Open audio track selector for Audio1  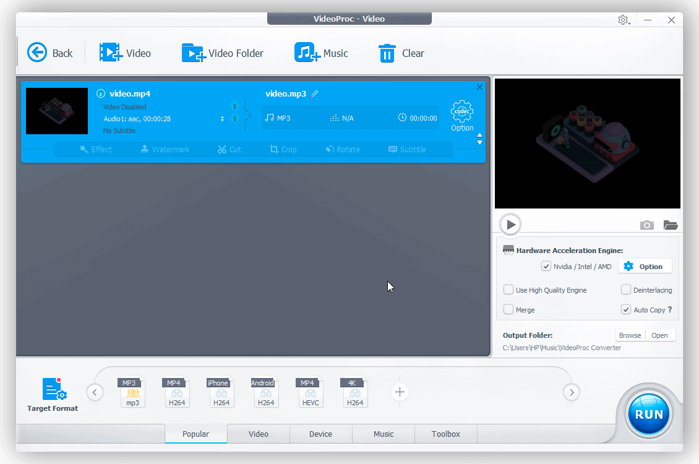pyautogui.click(x=222, y=119)
